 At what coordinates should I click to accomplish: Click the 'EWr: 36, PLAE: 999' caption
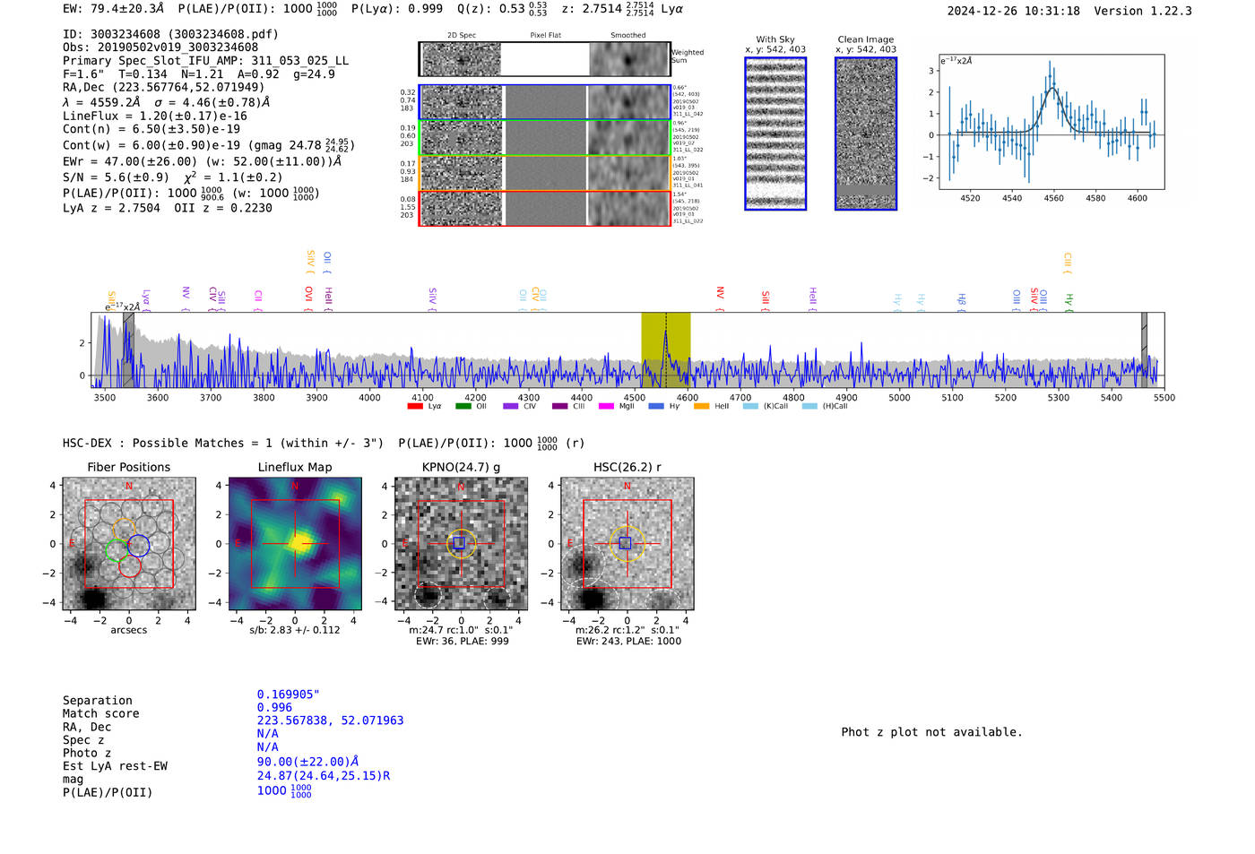pyautogui.click(x=463, y=641)
